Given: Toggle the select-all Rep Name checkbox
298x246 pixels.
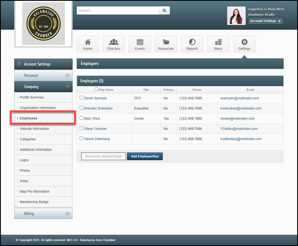Looking at the screenshot, I should [96, 89].
